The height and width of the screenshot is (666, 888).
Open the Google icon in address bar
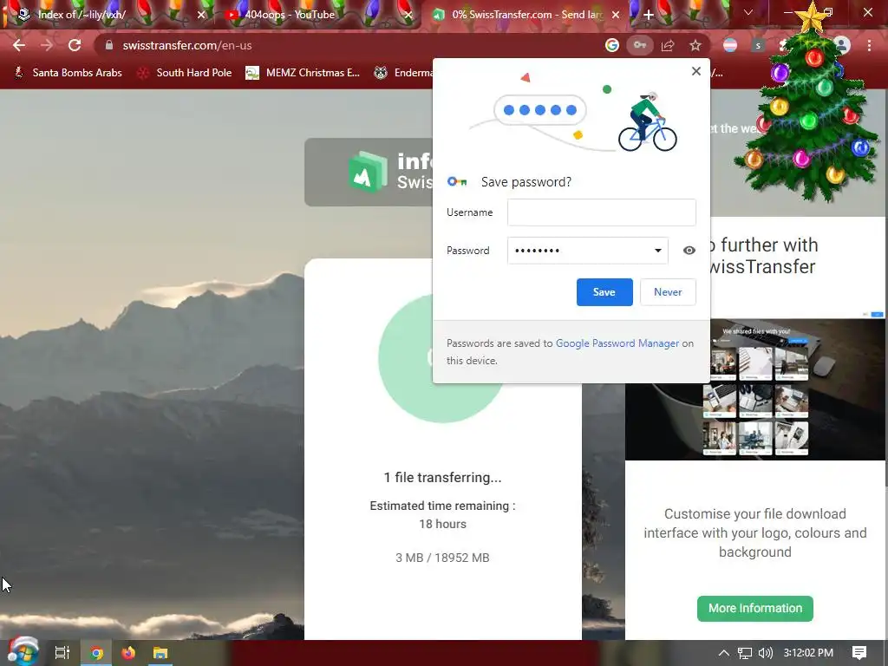[611, 45]
